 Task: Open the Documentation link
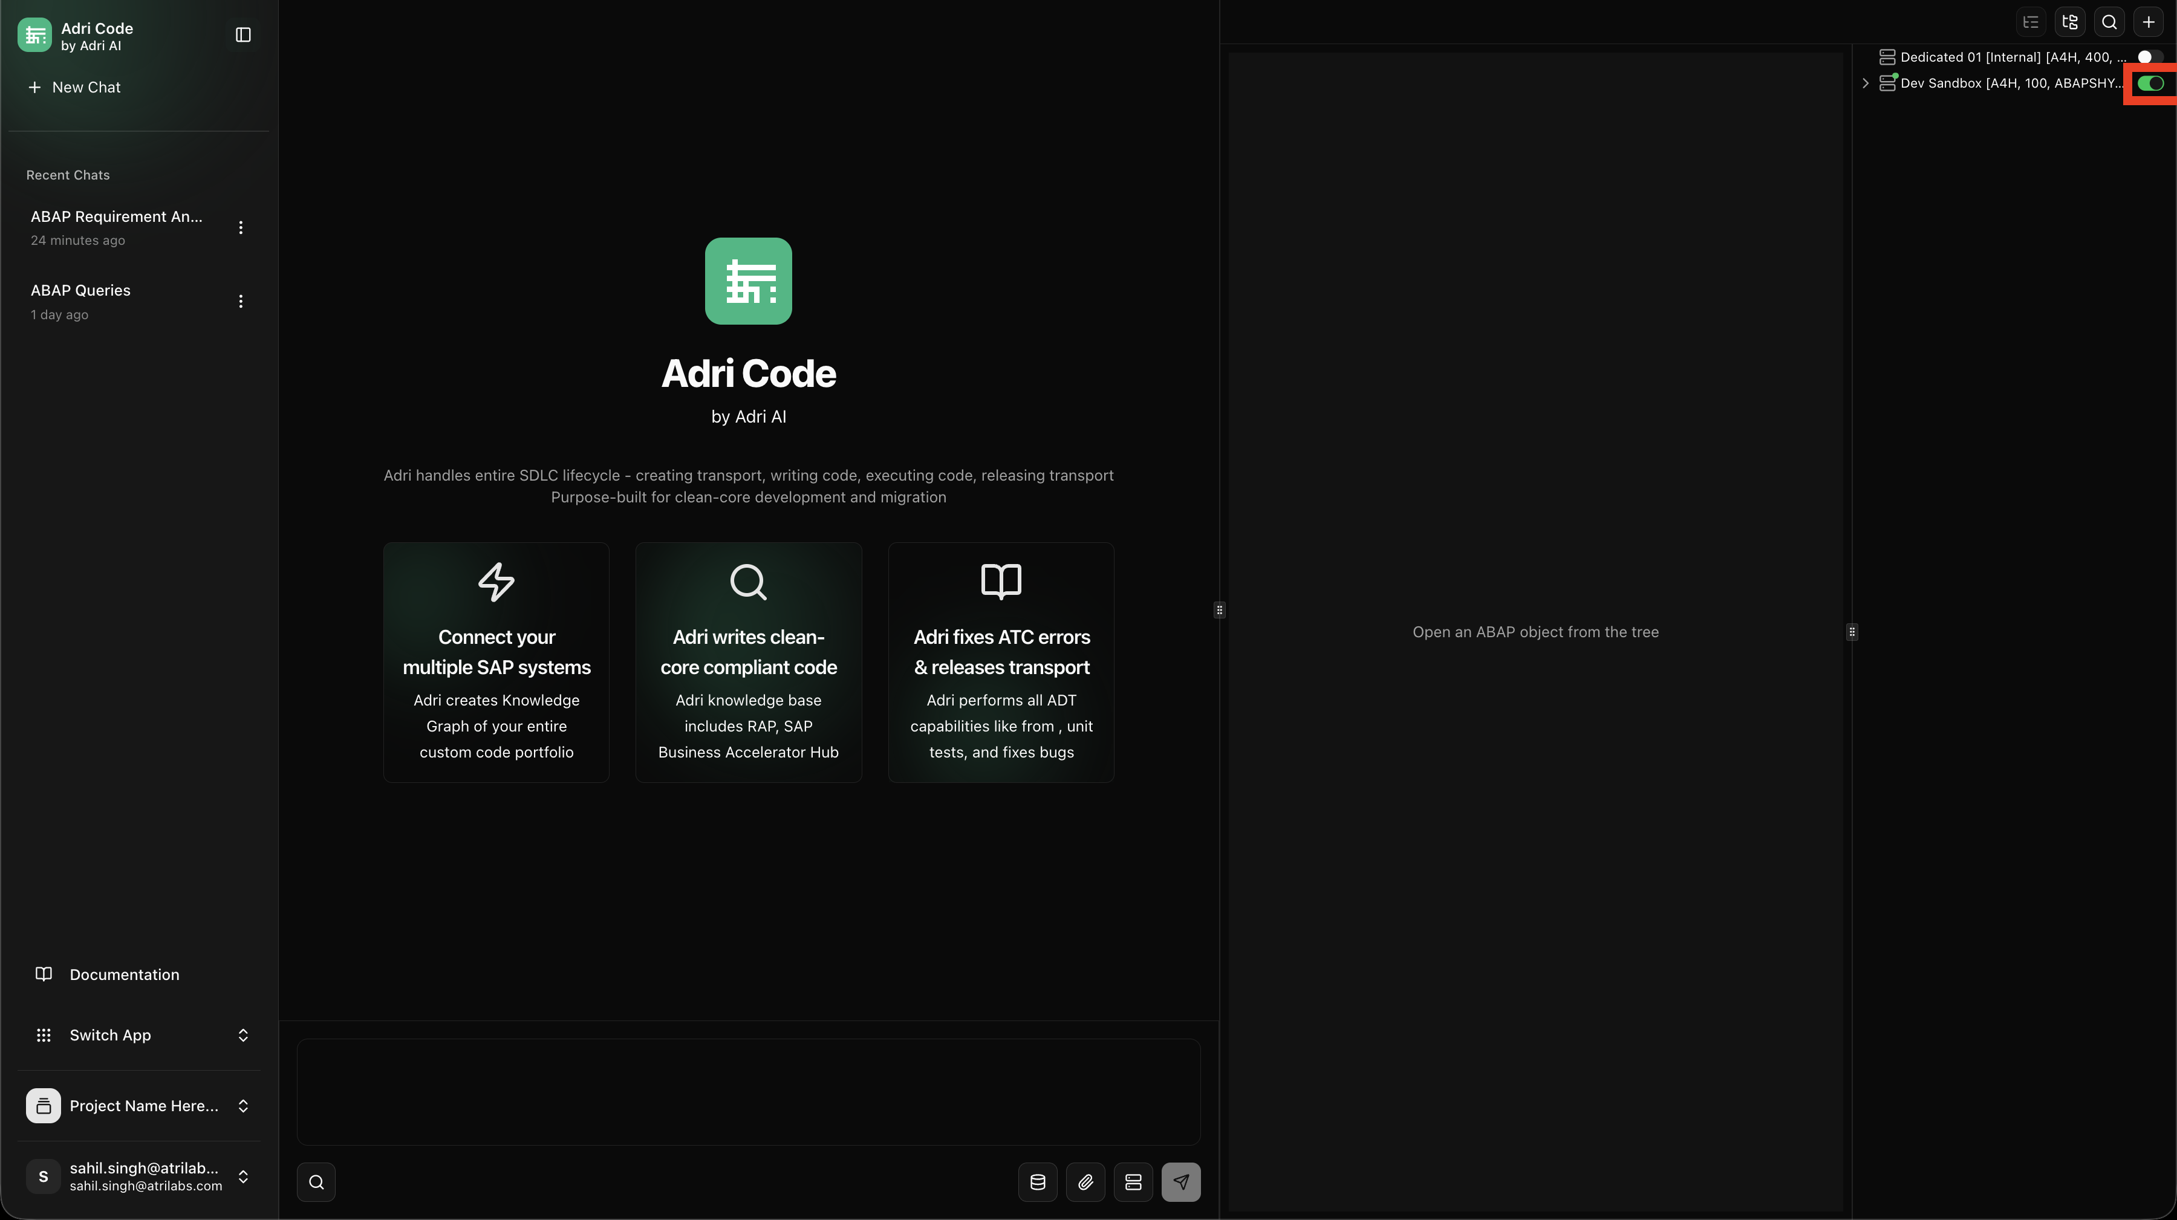[x=124, y=974]
